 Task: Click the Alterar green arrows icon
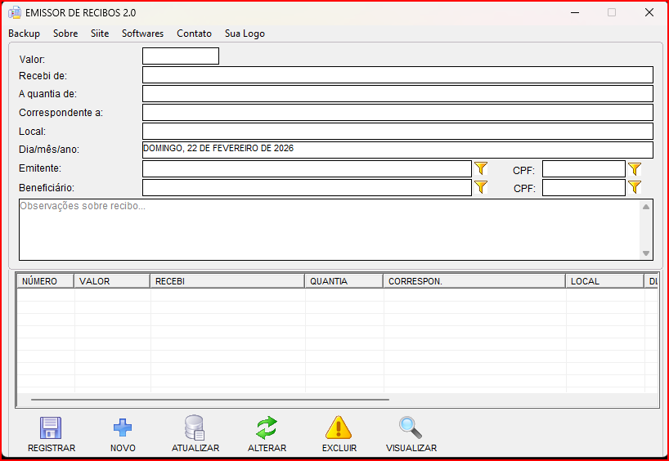pyautogui.click(x=267, y=427)
